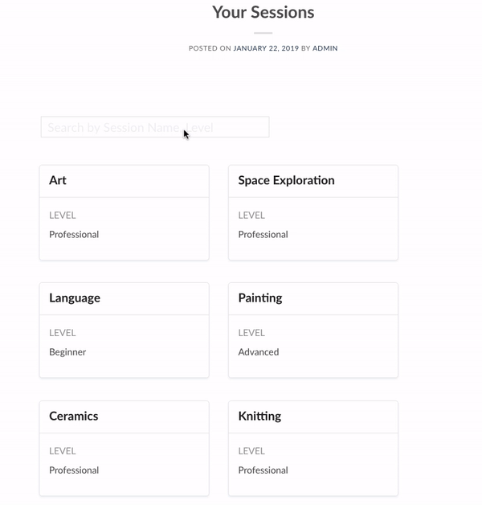This screenshot has width=482, height=505.
Task: Click Professional level in the Knitting card
Action: pos(263,470)
